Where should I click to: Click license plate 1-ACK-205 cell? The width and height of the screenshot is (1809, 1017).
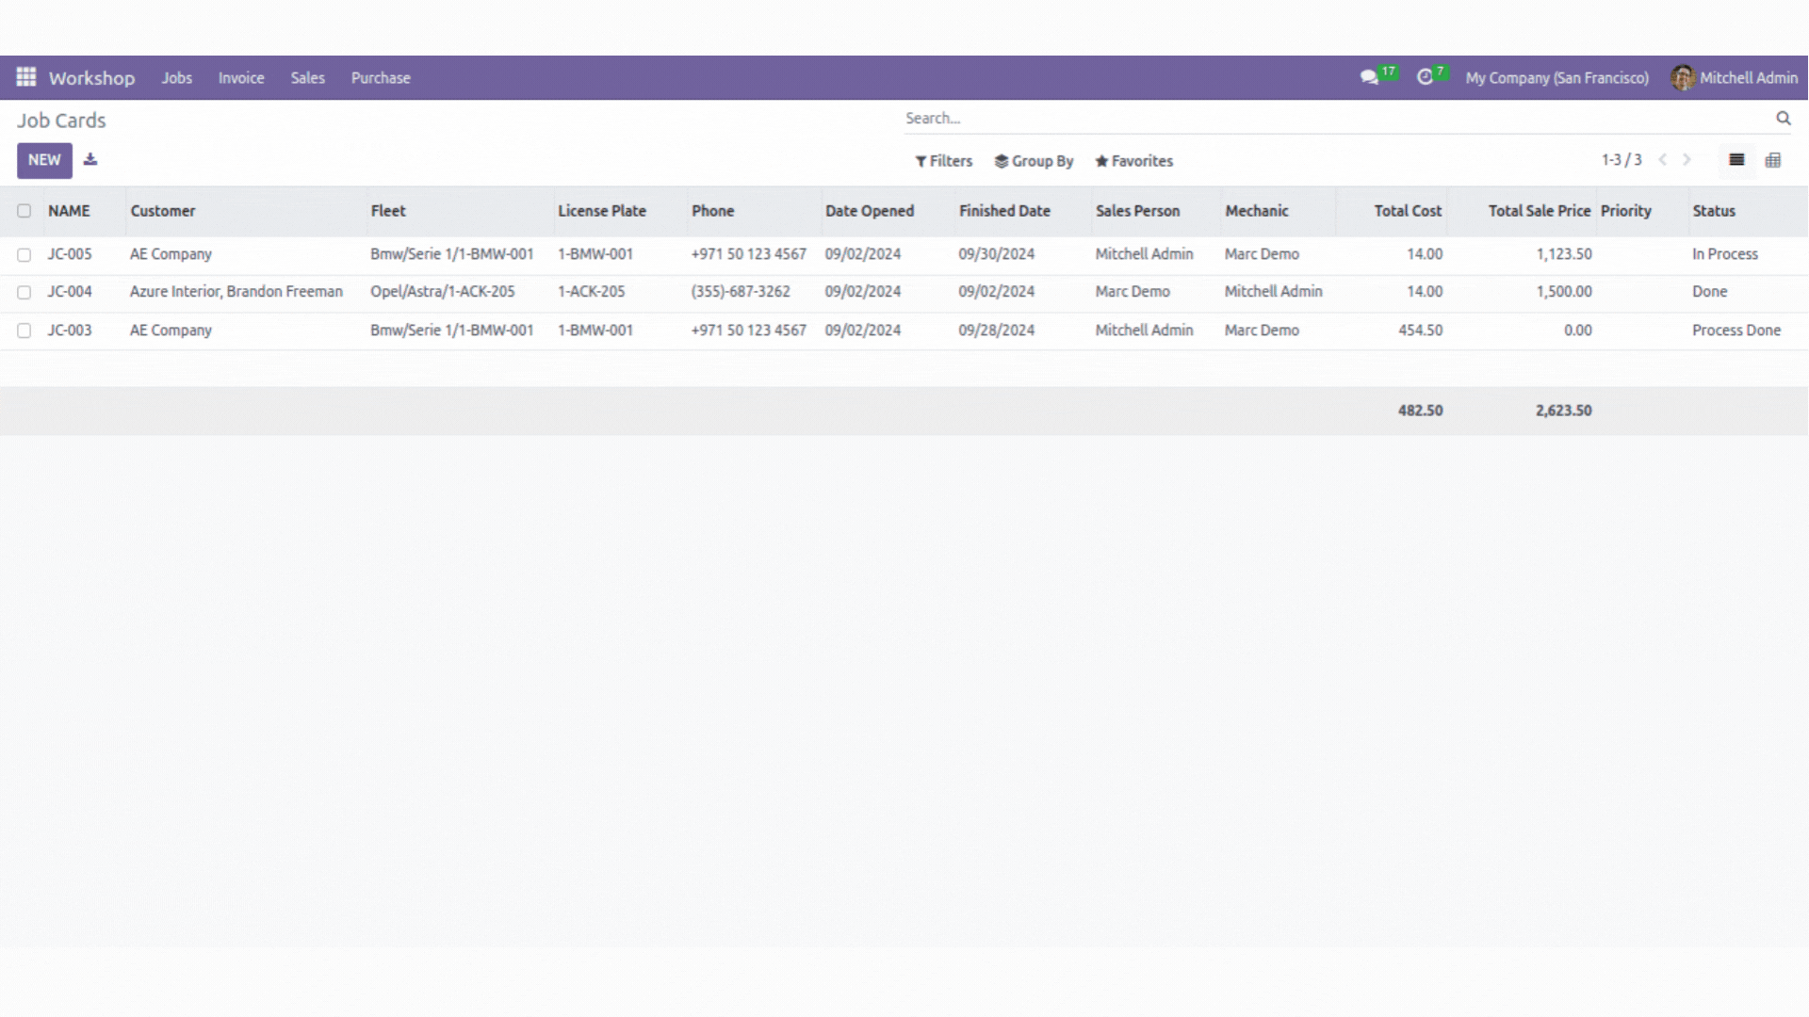592,292
